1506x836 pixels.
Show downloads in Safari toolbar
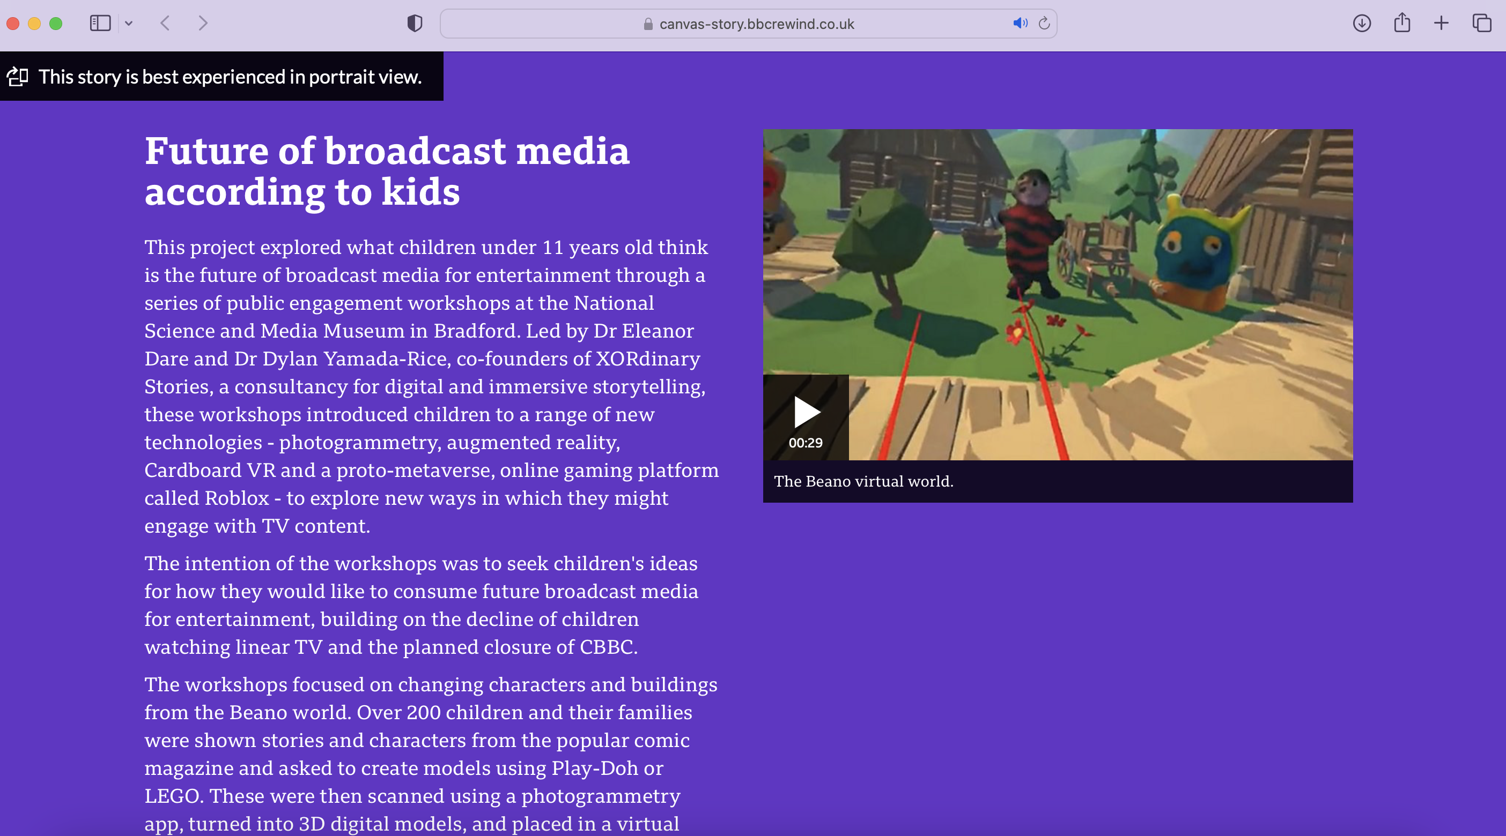click(x=1362, y=24)
